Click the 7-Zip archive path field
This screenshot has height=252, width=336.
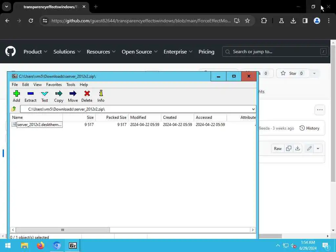pos(136,109)
